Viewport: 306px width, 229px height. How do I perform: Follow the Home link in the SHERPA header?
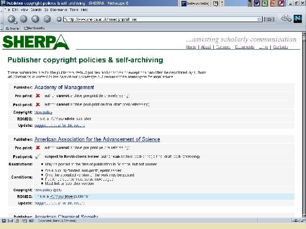(191, 47)
